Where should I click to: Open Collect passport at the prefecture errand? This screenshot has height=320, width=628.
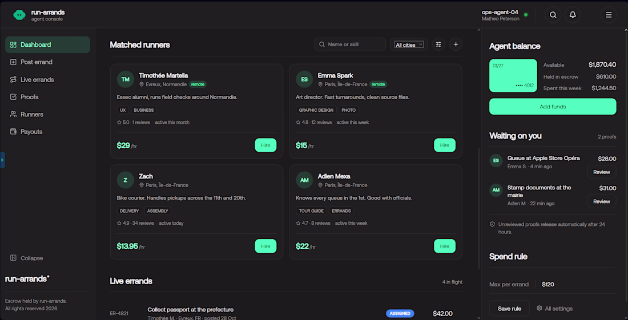point(190,310)
